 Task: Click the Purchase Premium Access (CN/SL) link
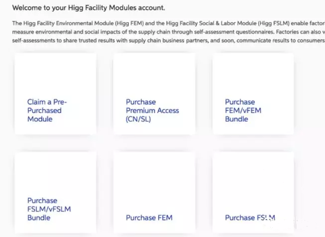point(152,111)
